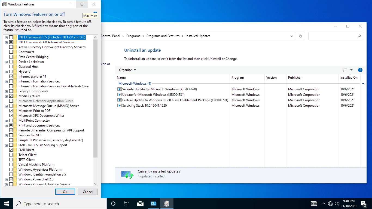Select the Guarded Host feature row
This screenshot has width=372, height=209.
pos(28,67)
